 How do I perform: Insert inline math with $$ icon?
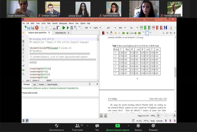pyautogui.click(x=23, y=70)
